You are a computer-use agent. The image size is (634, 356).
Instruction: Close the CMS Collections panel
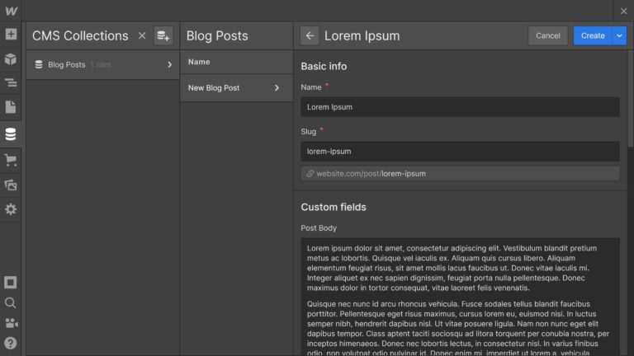tap(142, 35)
